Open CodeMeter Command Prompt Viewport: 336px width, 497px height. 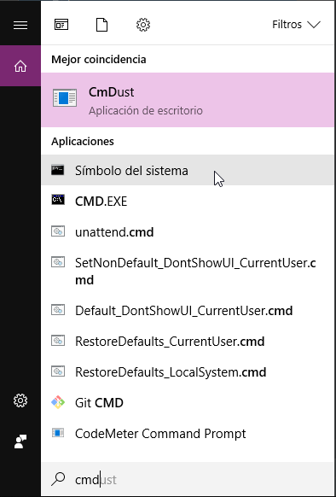click(188, 433)
